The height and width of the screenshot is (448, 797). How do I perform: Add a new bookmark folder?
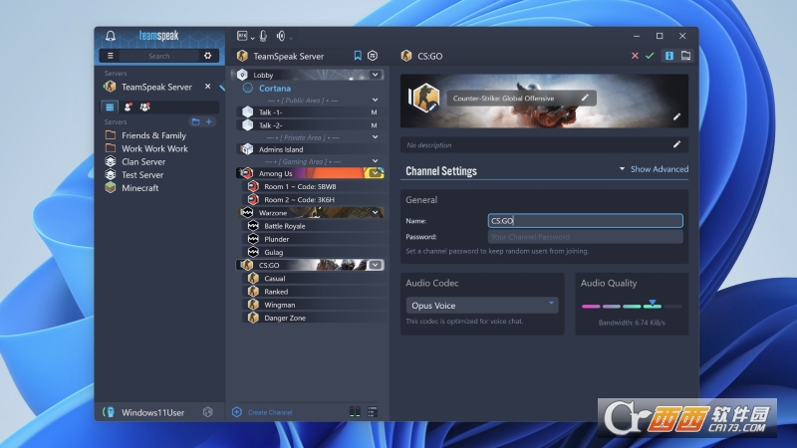click(x=195, y=121)
